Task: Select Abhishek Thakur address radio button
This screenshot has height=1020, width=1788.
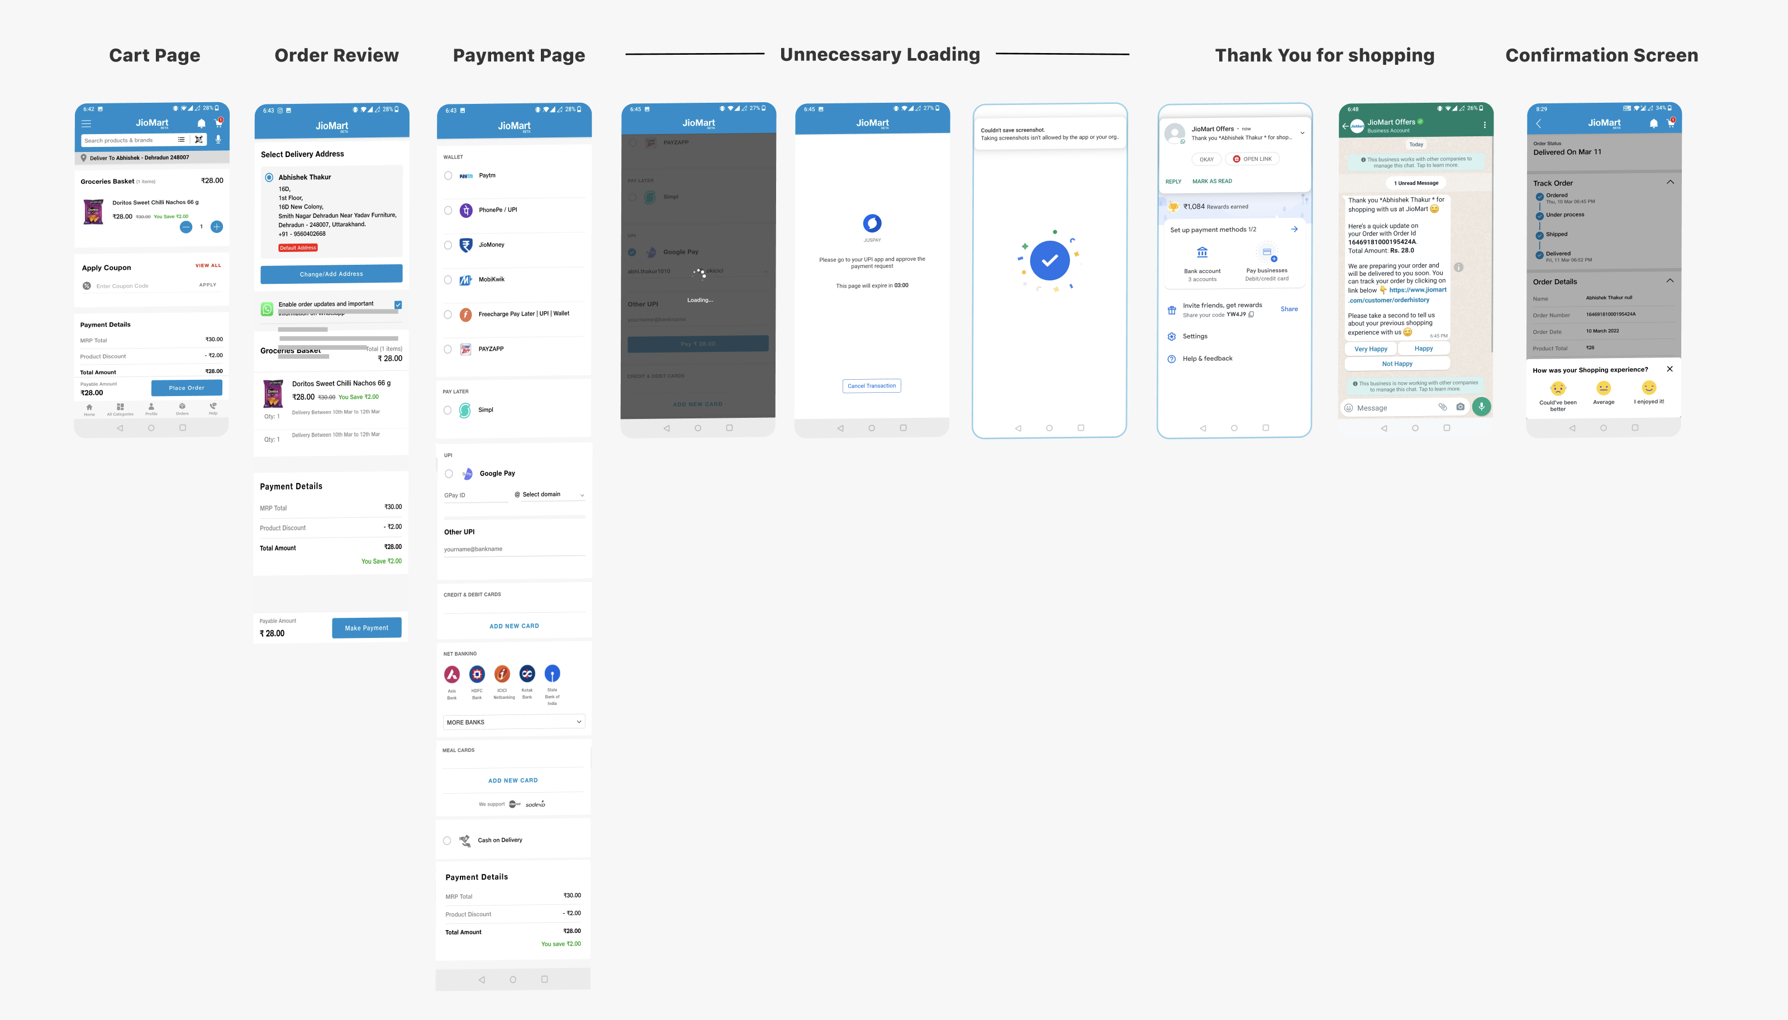Action: click(269, 177)
